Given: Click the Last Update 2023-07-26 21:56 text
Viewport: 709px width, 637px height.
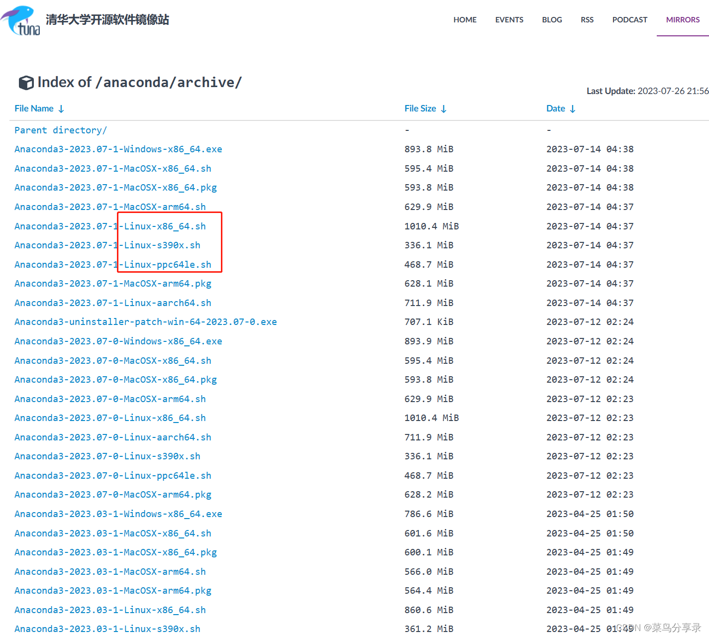Looking at the screenshot, I should [647, 91].
